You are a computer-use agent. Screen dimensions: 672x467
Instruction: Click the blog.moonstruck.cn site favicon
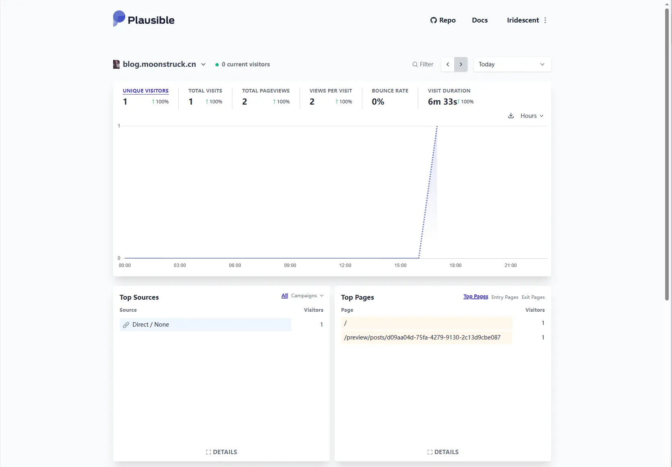pos(116,64)
